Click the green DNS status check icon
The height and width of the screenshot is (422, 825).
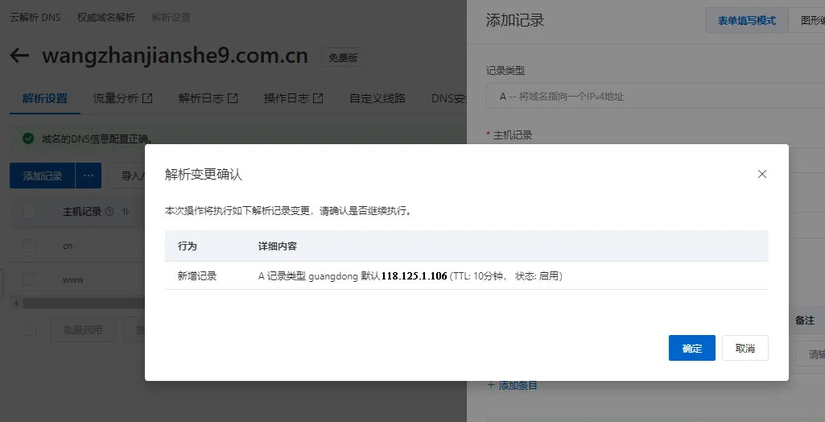click(28, 139)
